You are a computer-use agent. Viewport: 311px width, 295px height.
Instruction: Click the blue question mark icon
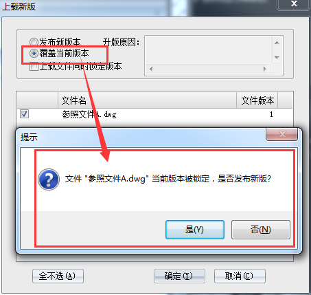pos(49,179)
